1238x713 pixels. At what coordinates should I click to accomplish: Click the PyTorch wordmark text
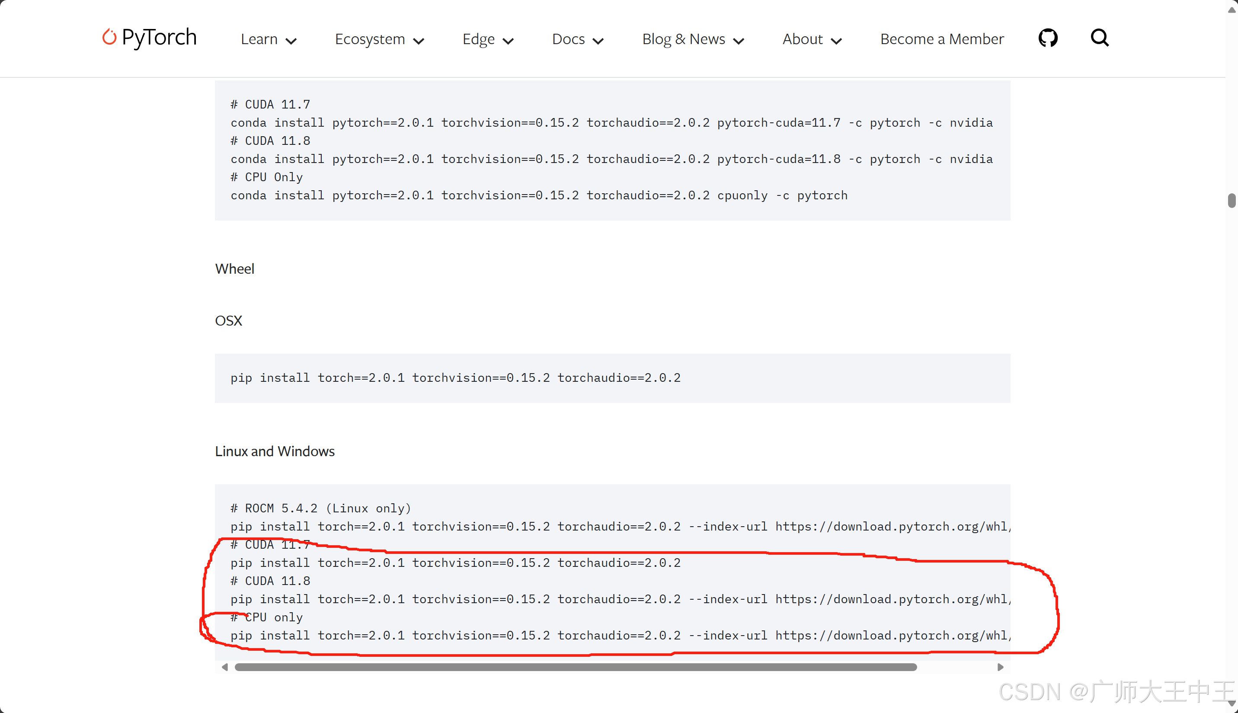point(159,37)
